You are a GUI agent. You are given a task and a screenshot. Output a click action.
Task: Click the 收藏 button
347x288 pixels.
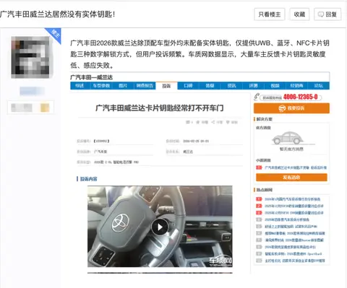[x=299, y=14]
